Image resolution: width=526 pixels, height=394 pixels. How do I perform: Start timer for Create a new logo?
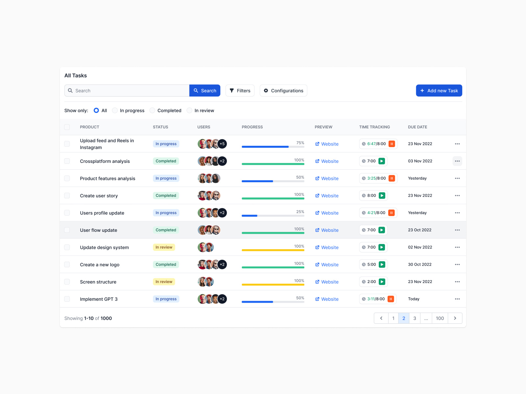point(382,265)
